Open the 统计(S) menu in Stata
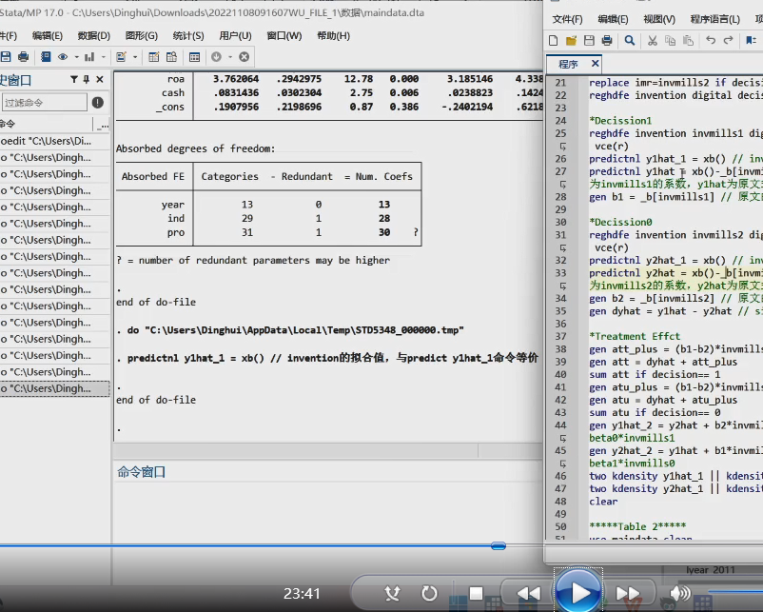This screenshot has width=763, height=612. point(188,35)
